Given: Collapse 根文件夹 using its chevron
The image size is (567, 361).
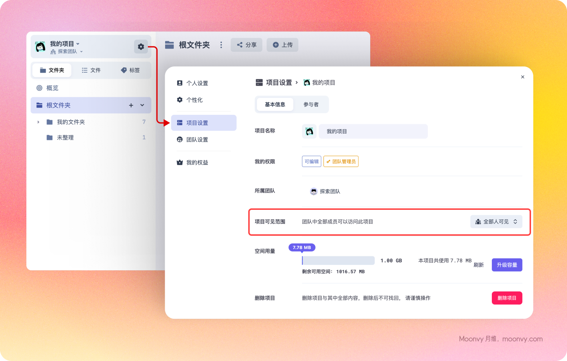Looking at the screenshot, I should point(142,105).
